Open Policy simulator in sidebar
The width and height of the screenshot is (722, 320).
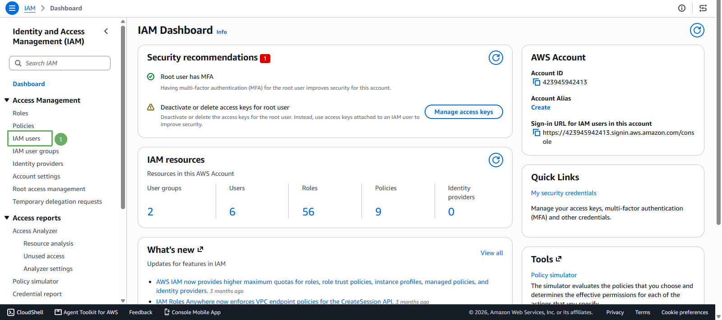pyautogui.click(x=36, y=281)
